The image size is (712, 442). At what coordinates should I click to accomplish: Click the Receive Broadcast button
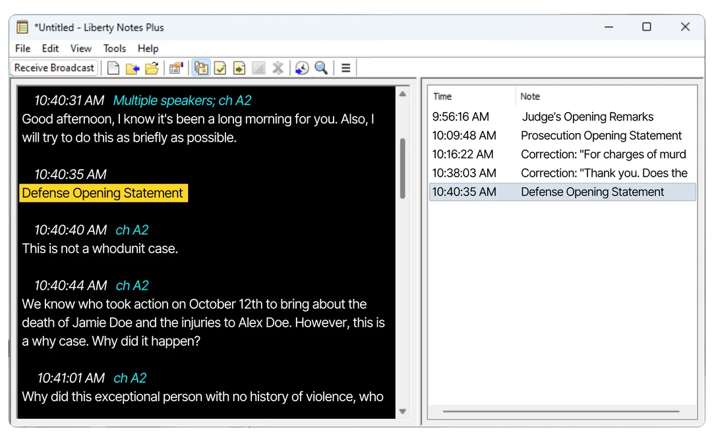pos(54,68)
